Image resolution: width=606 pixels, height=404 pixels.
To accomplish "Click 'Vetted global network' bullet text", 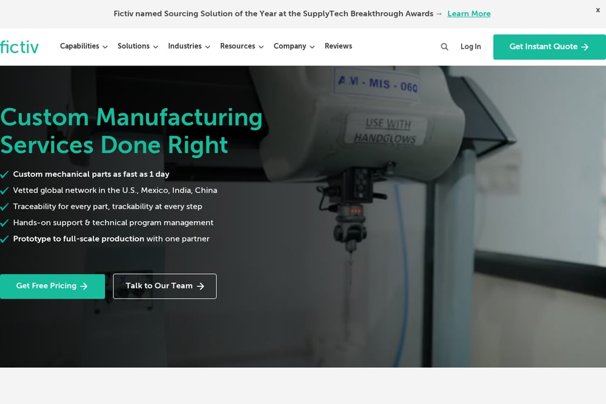I will [115, 190].
